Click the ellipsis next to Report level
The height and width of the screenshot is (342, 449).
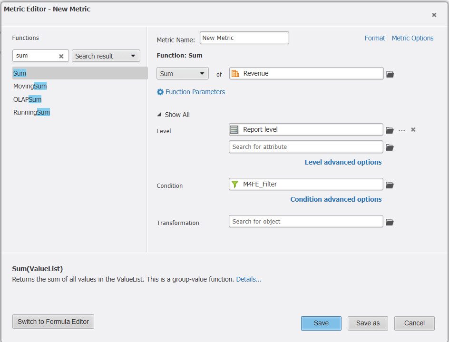click(x=402, y=129)
